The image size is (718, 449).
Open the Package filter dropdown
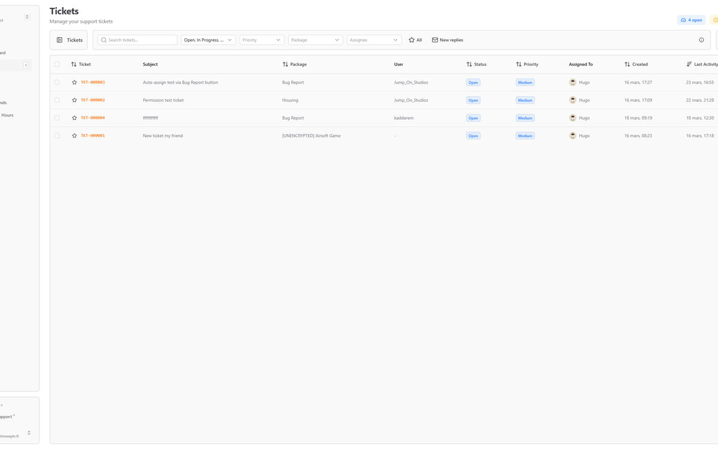pos(315,40)
